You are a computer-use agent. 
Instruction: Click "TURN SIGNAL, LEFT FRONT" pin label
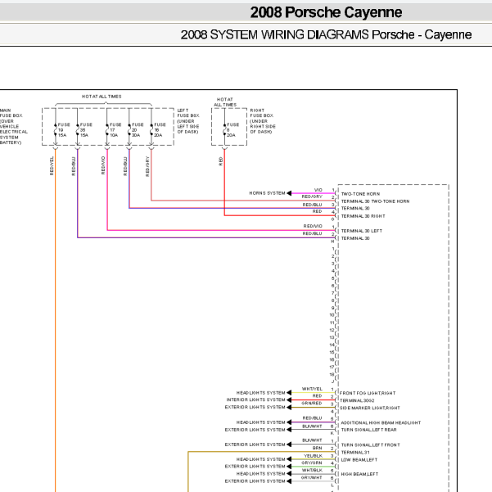tap(370, 445)
